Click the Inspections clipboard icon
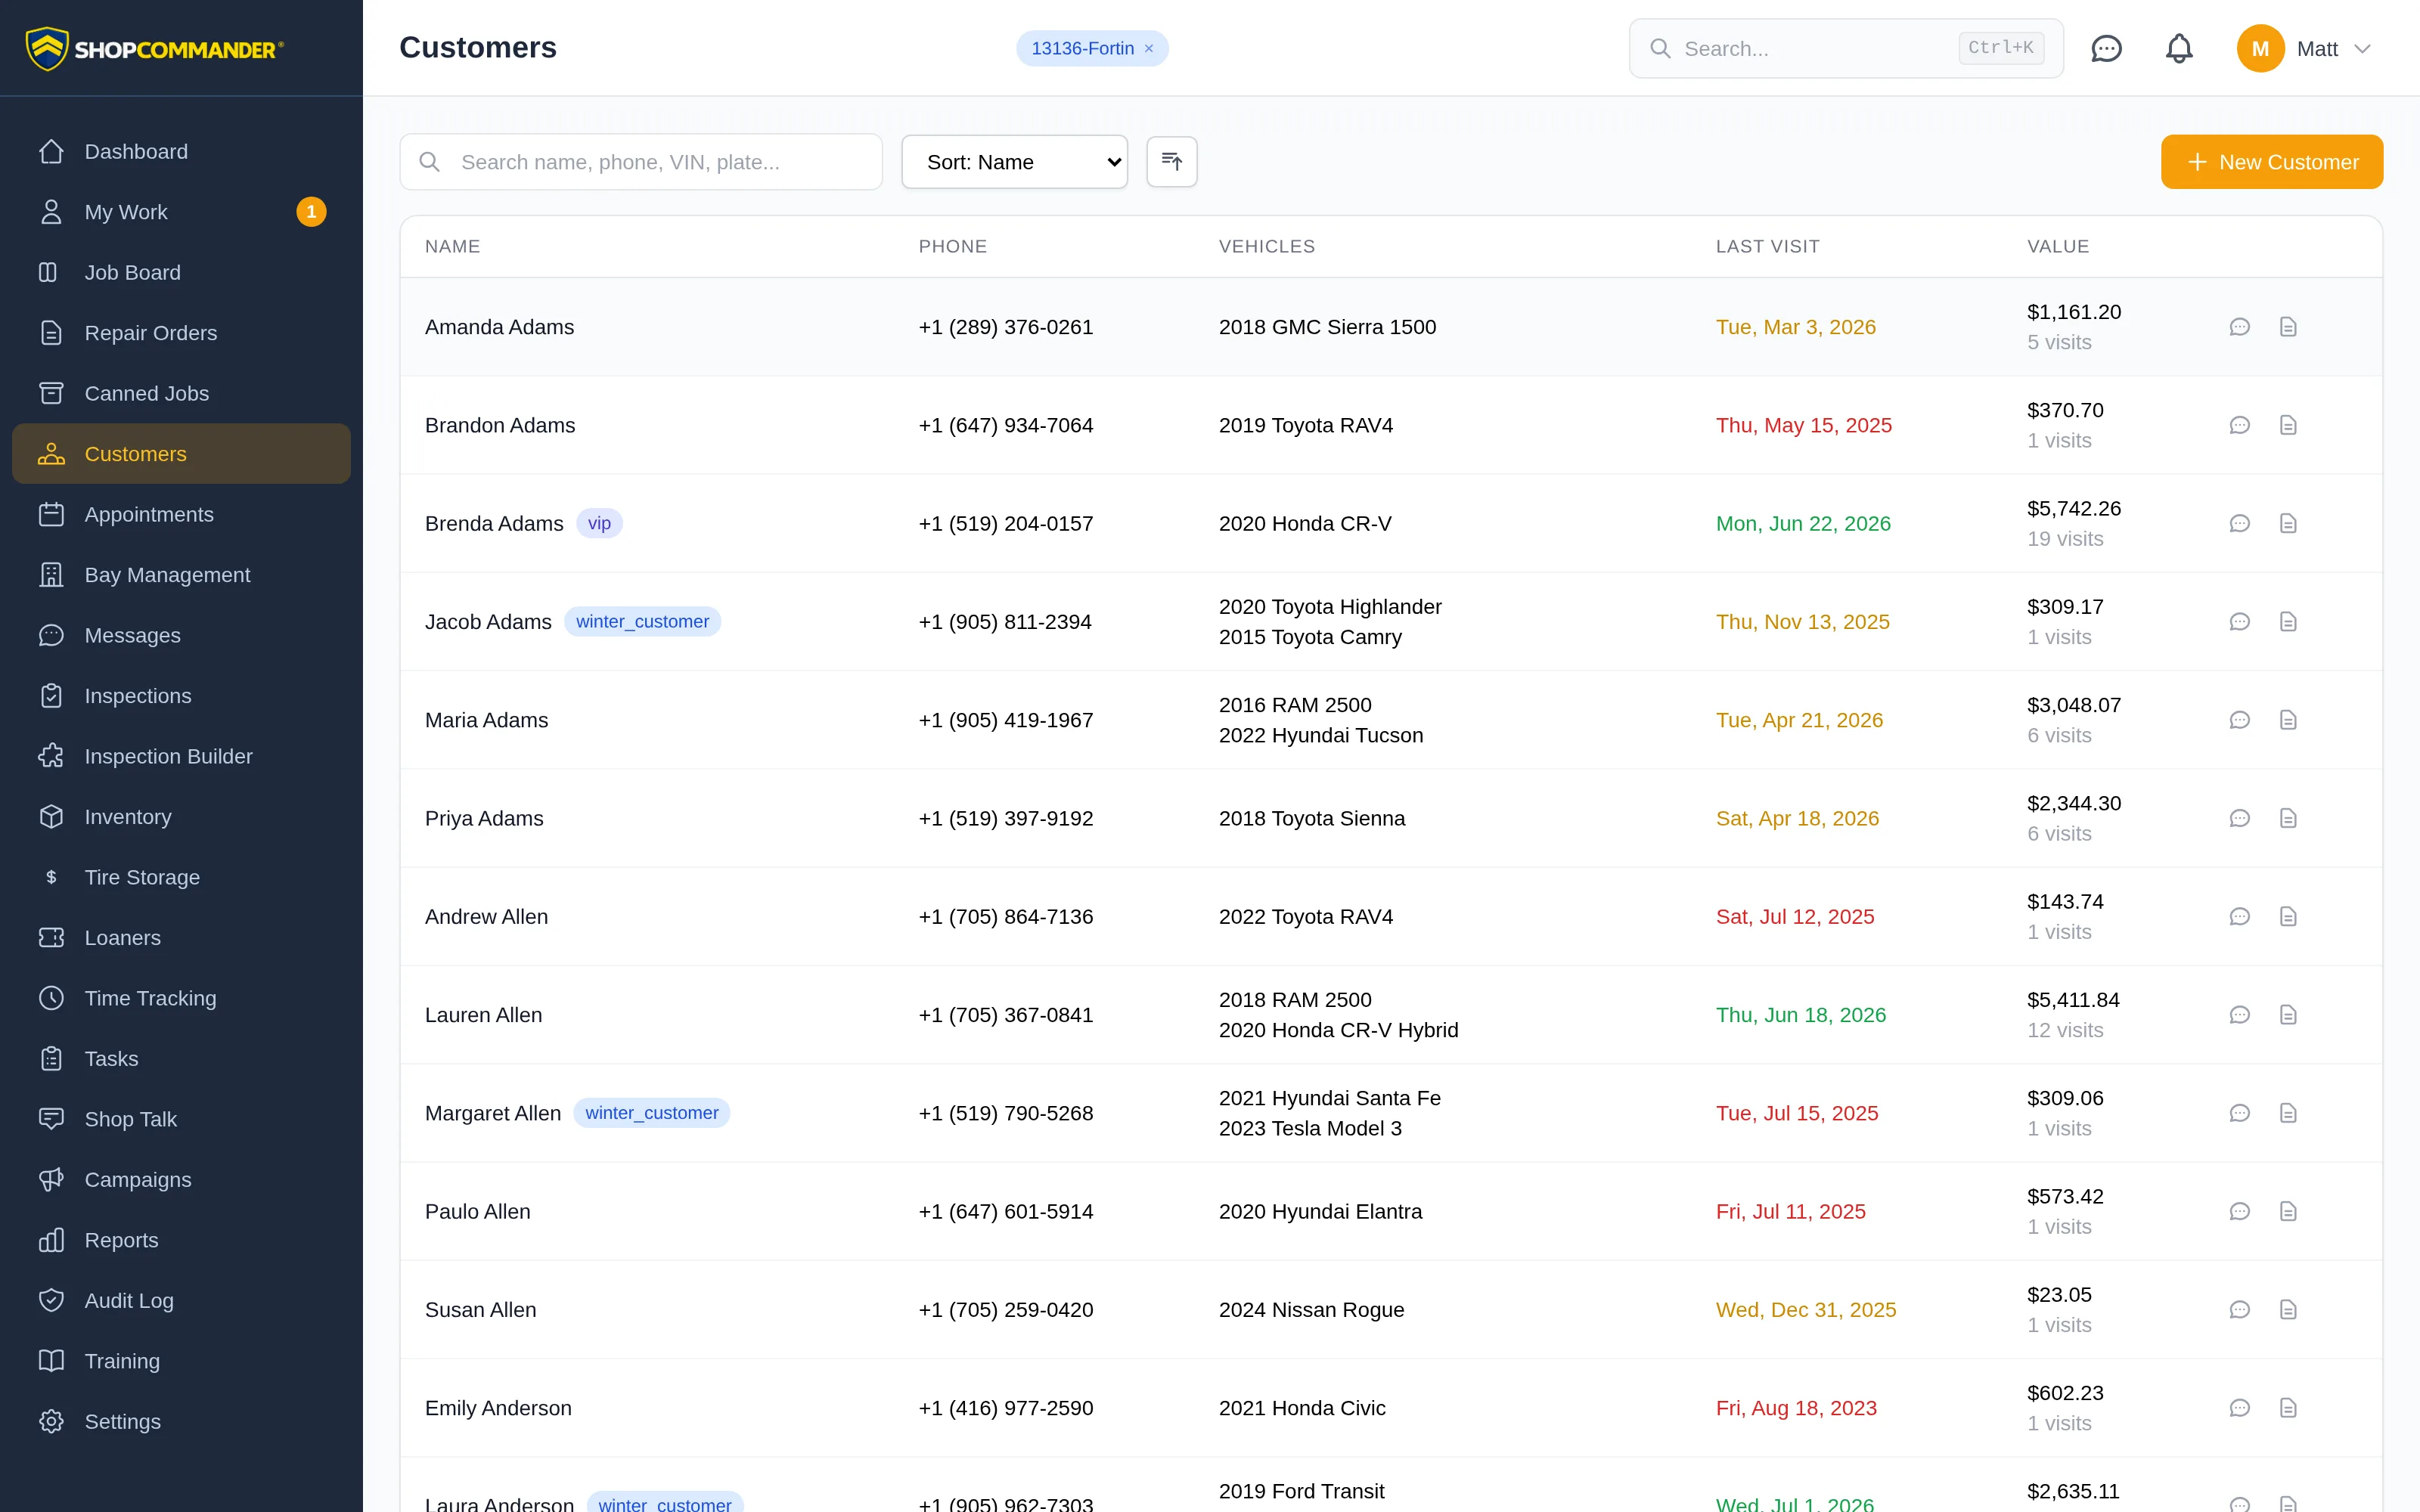Viewport: 2420px width, 1512px height. (51, 696)
